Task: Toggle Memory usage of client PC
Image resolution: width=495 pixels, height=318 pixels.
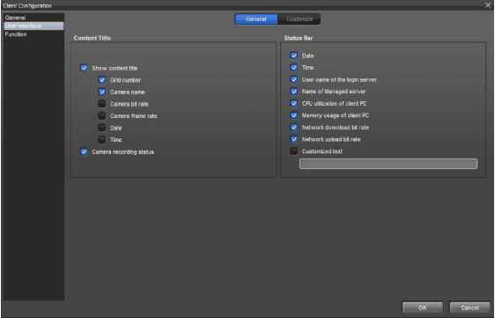Action: click(293, 115)
